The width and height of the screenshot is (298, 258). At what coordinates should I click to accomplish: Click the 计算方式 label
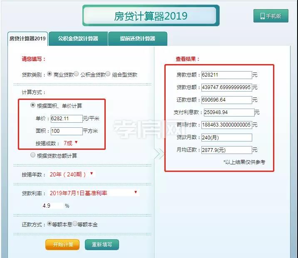pos(34,92)
